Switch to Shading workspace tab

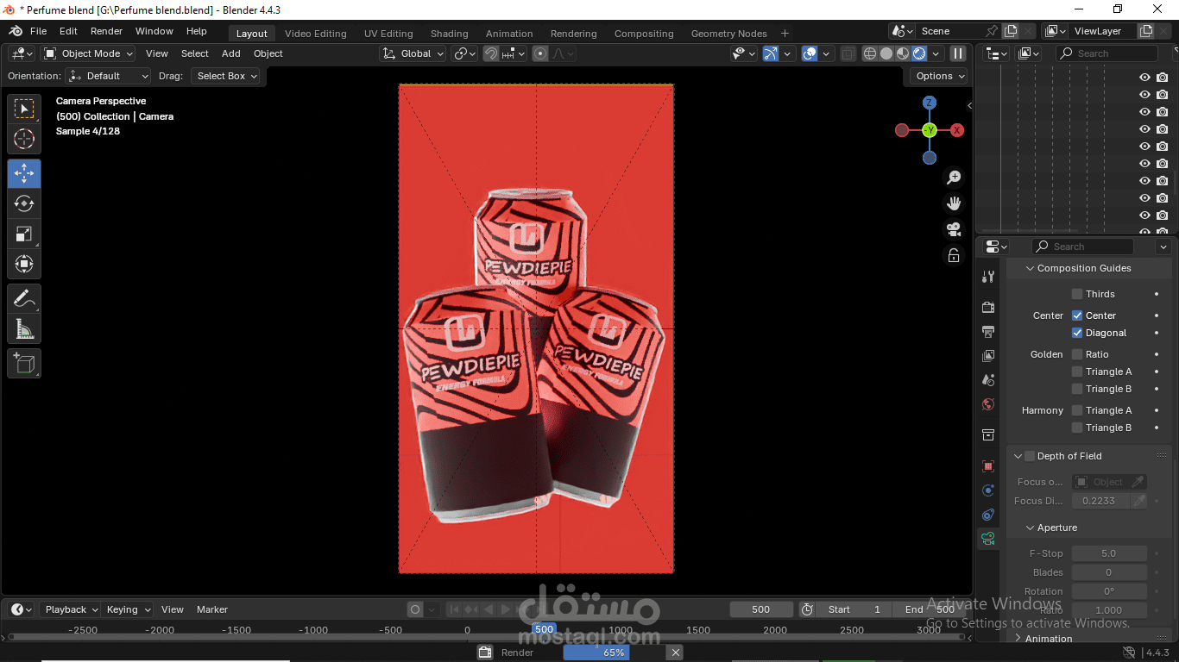coord(450,34)
